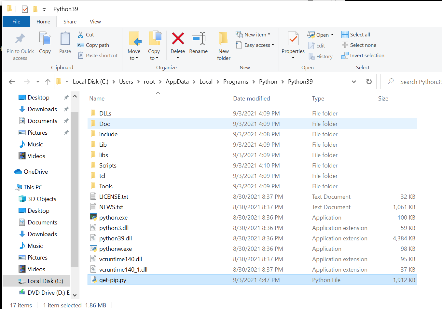Navigate to AppData in the address path

point(177,82)
